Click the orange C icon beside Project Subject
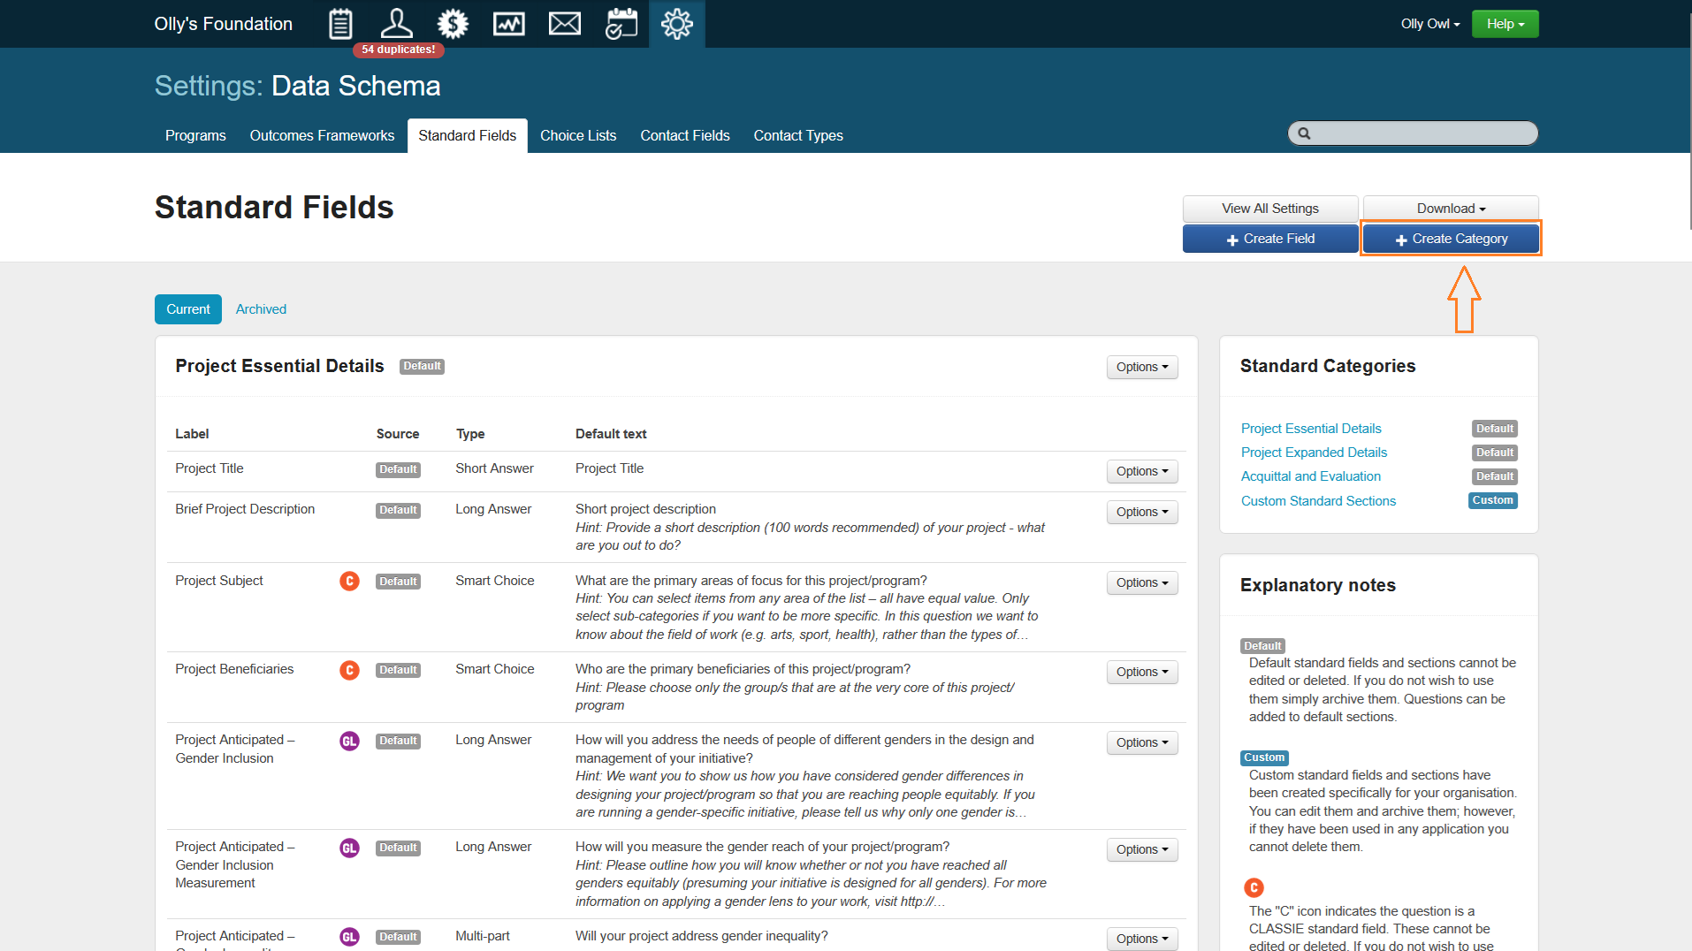Viewport: 1692px width, 951px height. (349, 582)
